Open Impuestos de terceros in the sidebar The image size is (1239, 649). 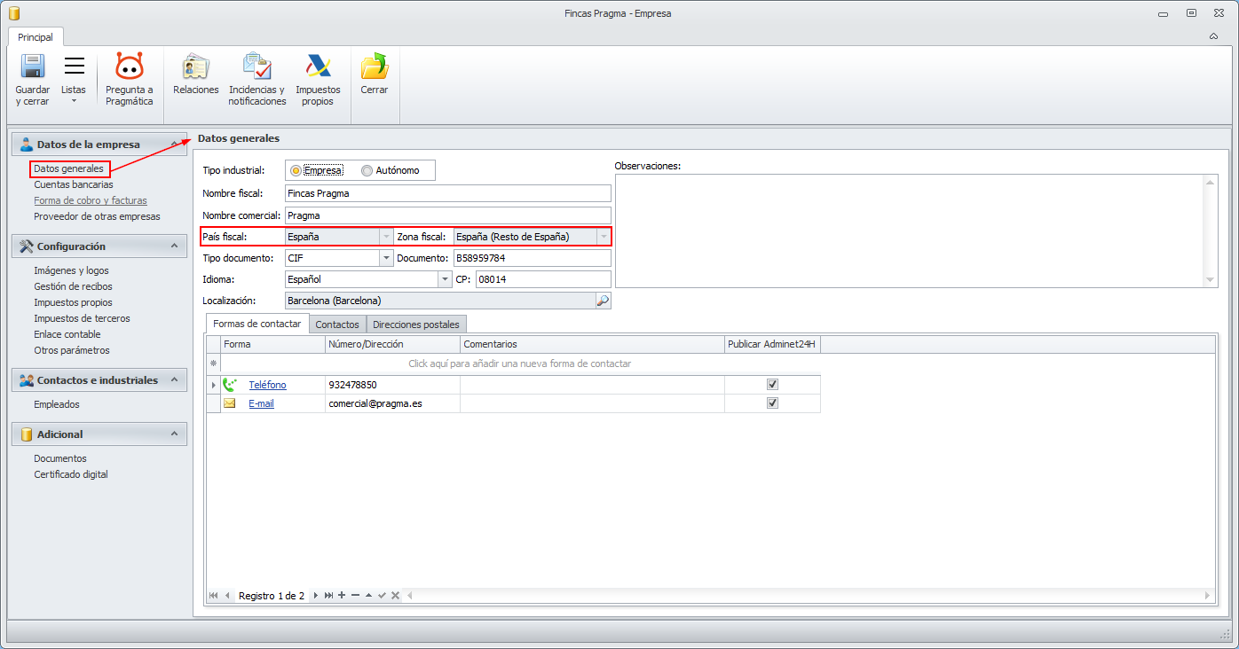[82, 318]
